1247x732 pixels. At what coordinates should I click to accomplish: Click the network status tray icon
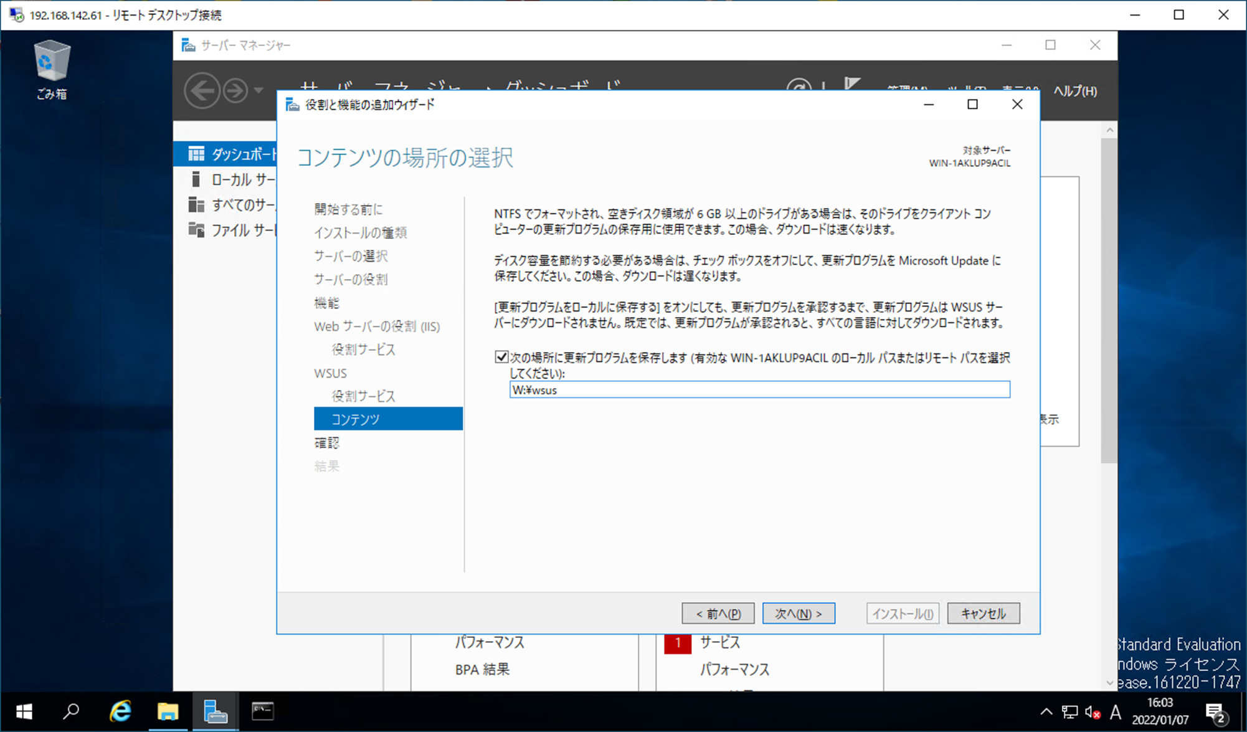pos(1069,711)
